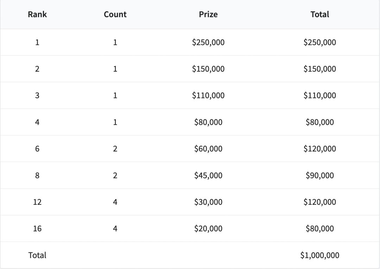
Task: Select the $60,000 prize cell
Action: pos(208,149)
